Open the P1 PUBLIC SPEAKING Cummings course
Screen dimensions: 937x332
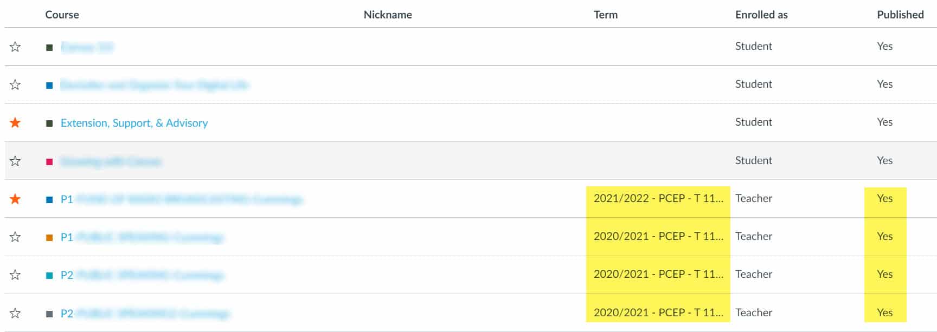pos(141,237)
